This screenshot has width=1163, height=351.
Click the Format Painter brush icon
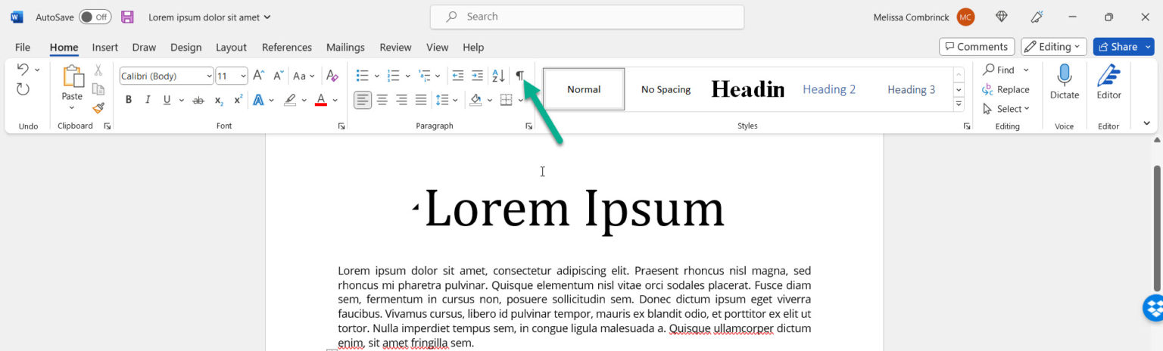98,107
